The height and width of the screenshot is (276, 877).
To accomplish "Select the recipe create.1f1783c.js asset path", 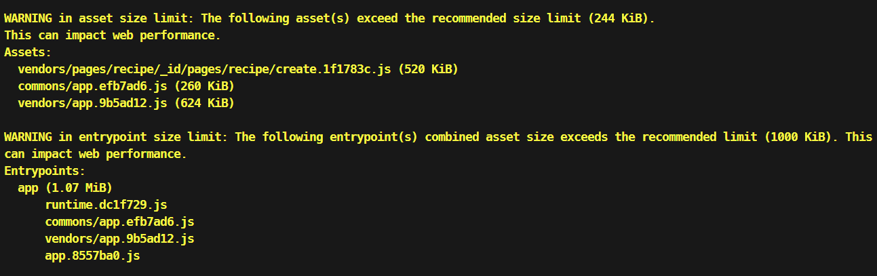I will [204, 69].
